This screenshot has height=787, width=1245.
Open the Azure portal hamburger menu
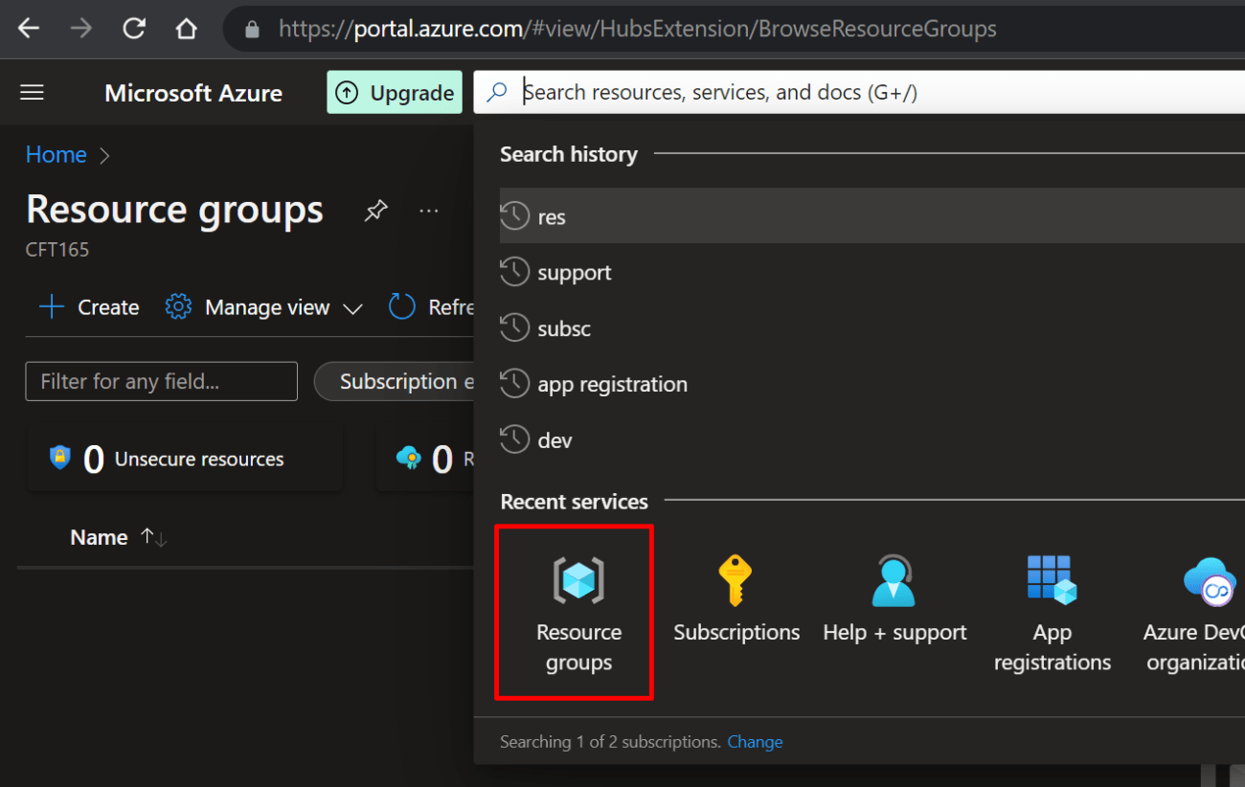click(x=32, y=92)
